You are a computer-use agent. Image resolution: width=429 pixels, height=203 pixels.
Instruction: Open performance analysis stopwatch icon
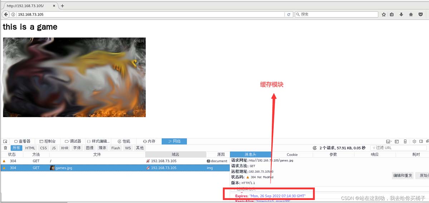[x=315, y=148]
